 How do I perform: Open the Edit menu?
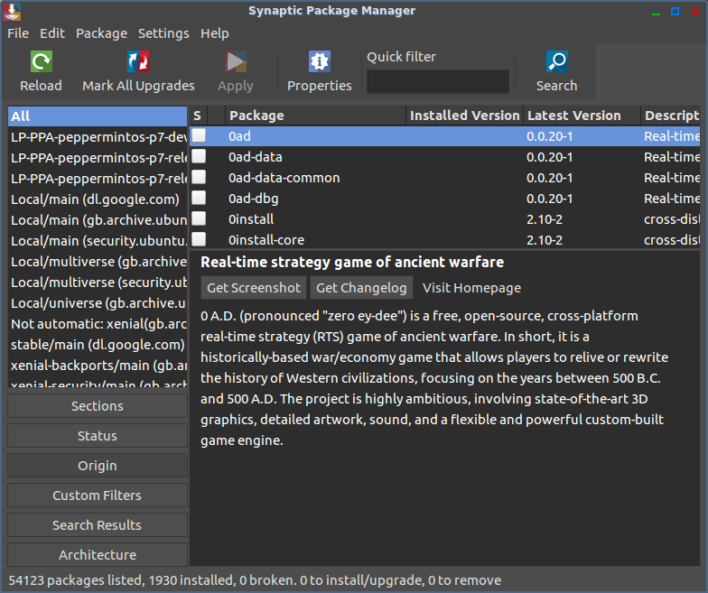[x=52, y=33]
